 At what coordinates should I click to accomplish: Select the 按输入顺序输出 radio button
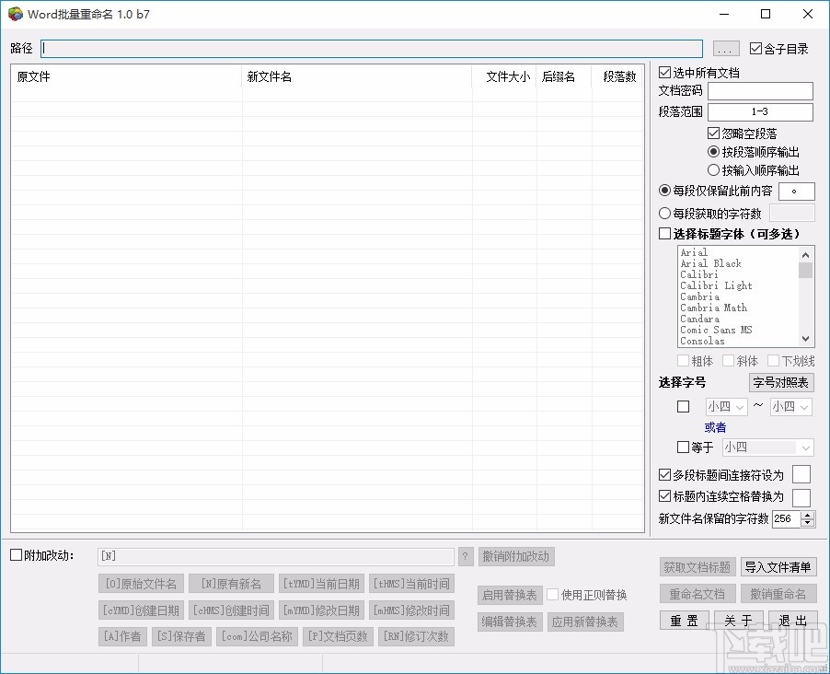click(x=713, y=169)
